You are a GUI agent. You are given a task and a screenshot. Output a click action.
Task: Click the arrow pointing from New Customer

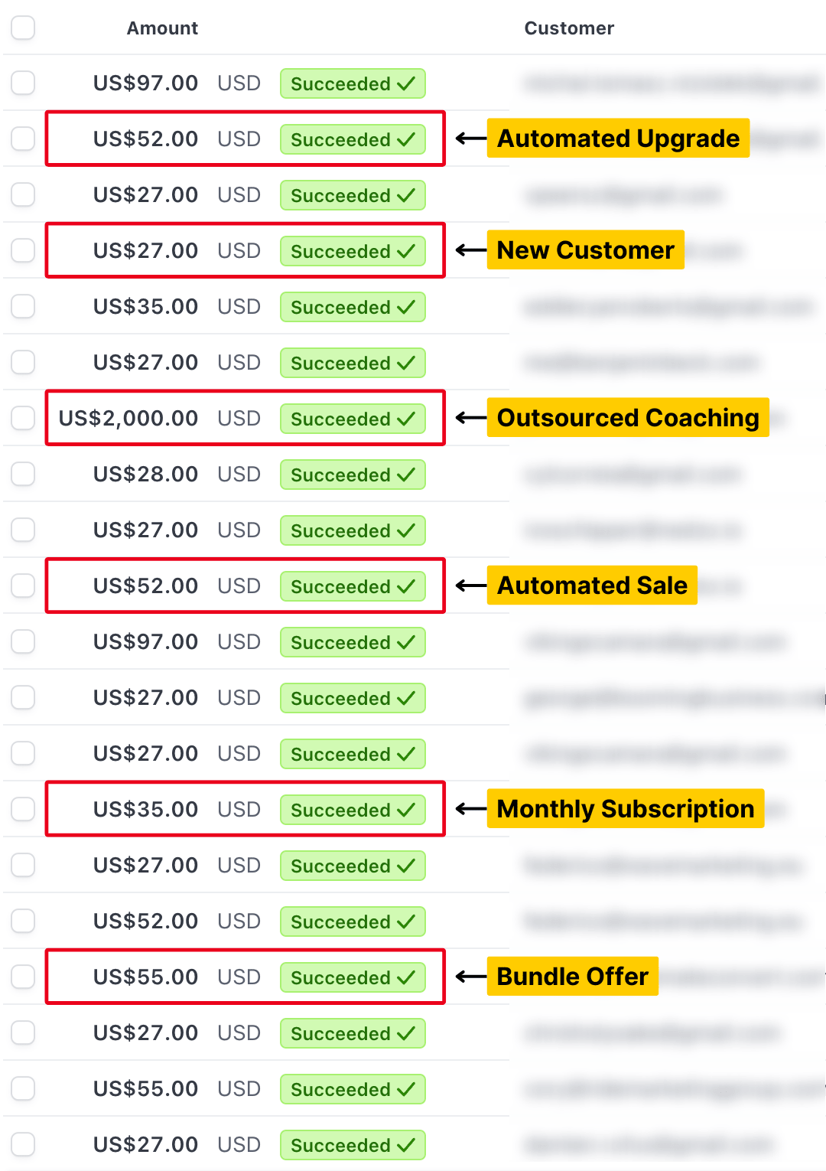click(470, 250)
